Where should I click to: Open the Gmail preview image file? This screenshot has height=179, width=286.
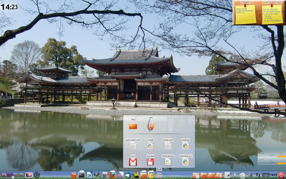pos(150,162)
